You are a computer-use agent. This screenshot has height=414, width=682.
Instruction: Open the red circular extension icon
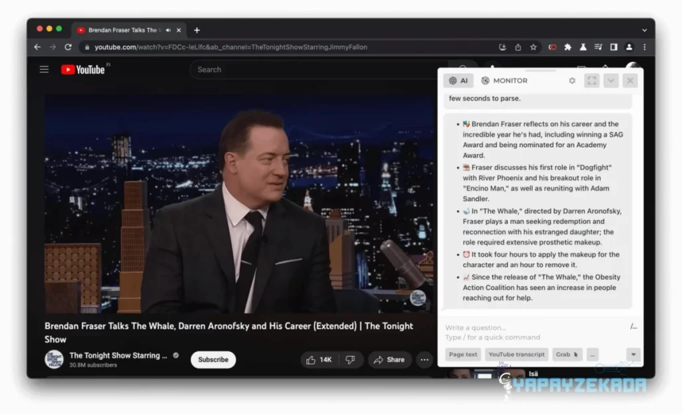[x=552, y=47]
